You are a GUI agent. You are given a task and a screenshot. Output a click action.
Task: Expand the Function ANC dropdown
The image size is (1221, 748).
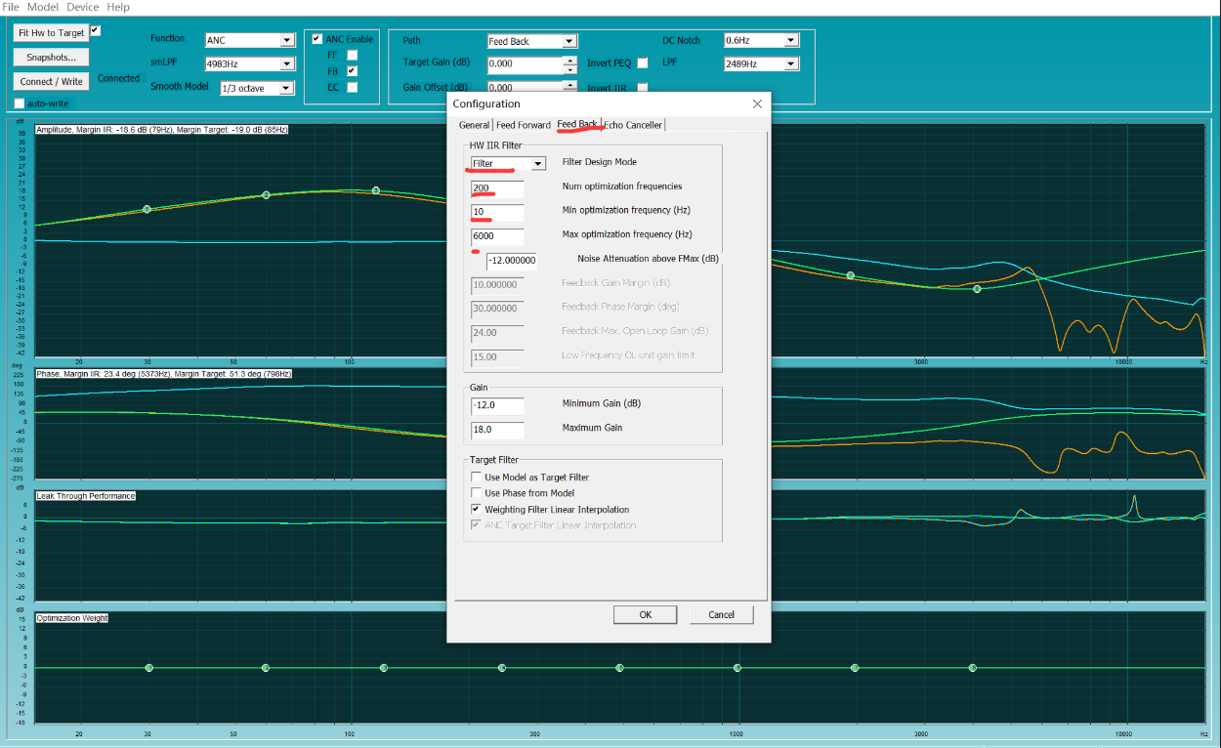point(287,41)
